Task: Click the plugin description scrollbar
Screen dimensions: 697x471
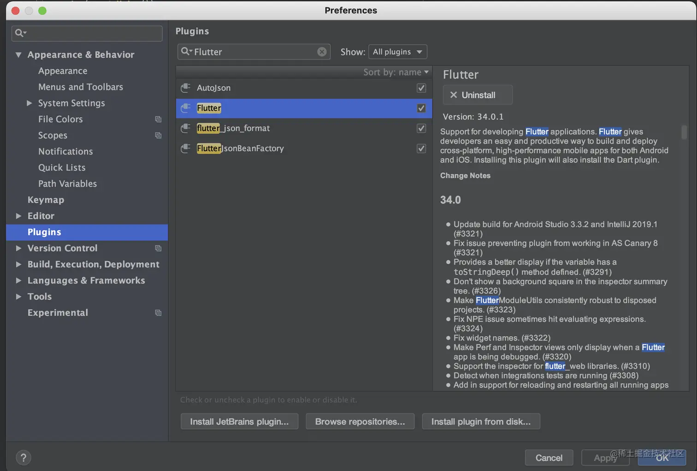Action: click(x=684, y=132)
